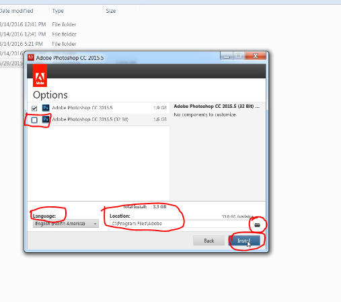341x302 pixels.
Task: Click the 1.6 GB size value
Action: coord(160,119)
